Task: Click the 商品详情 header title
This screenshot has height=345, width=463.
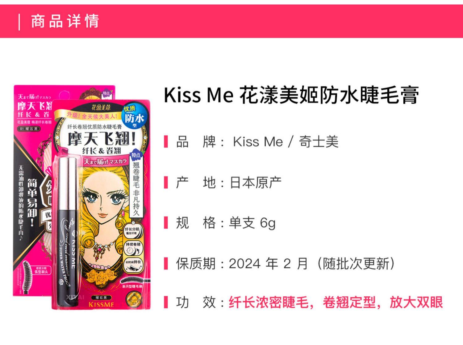Action: coord(65,21)
